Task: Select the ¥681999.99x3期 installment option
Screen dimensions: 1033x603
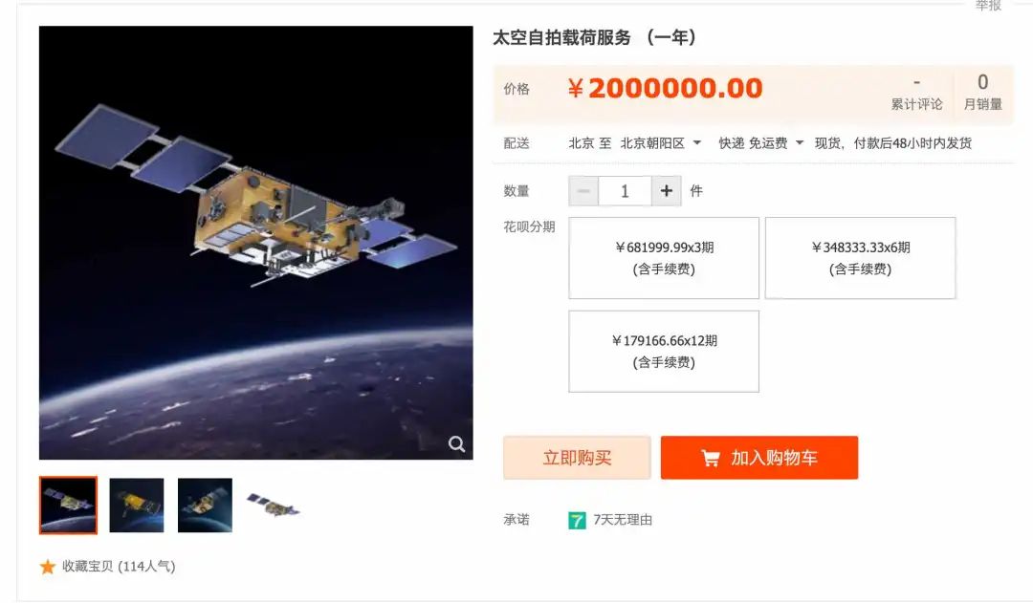Action: [664, 258]
